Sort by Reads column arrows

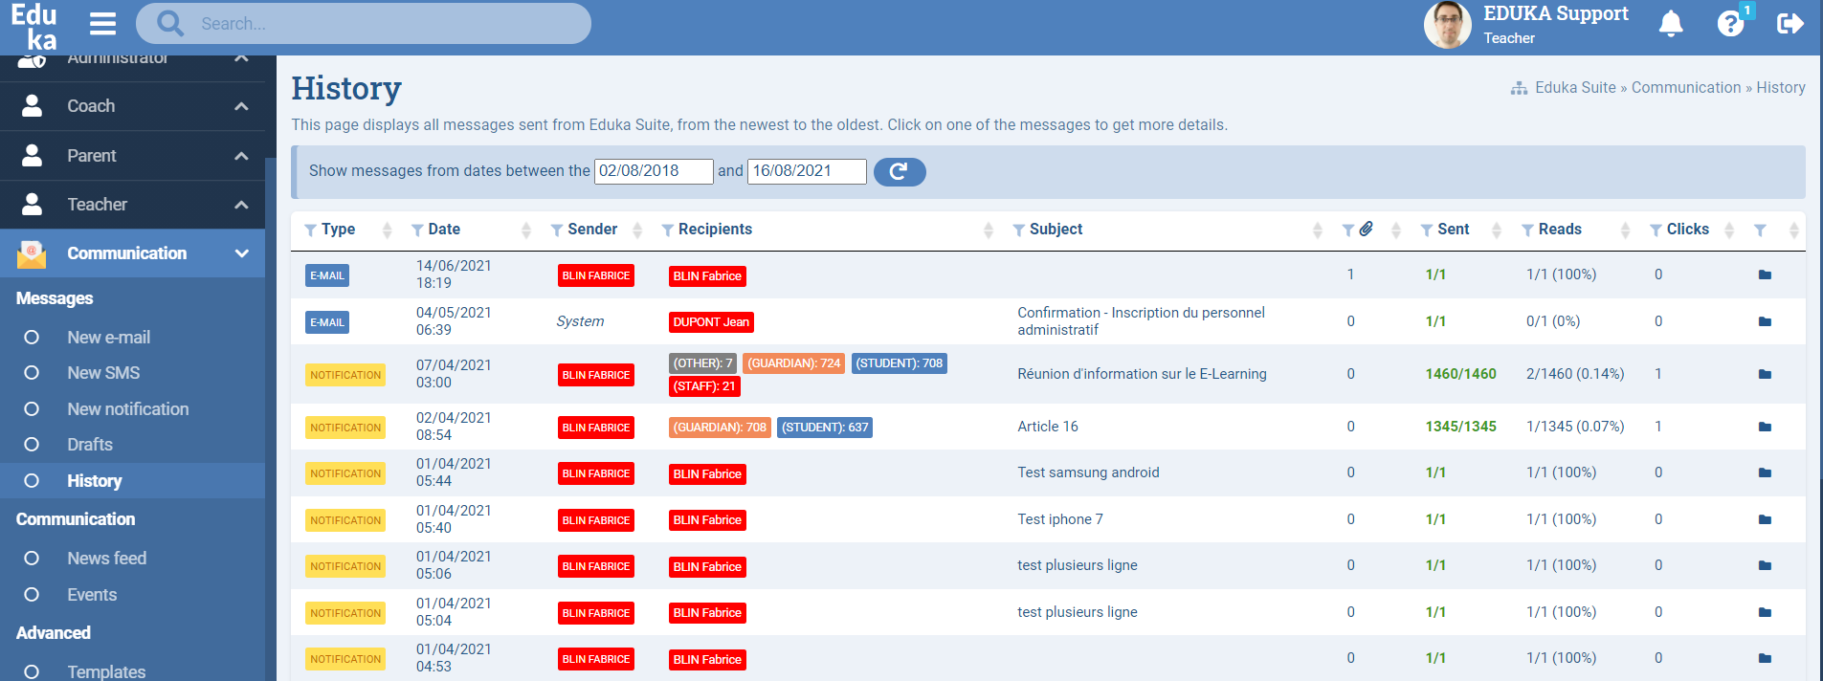coord(1625,231)
